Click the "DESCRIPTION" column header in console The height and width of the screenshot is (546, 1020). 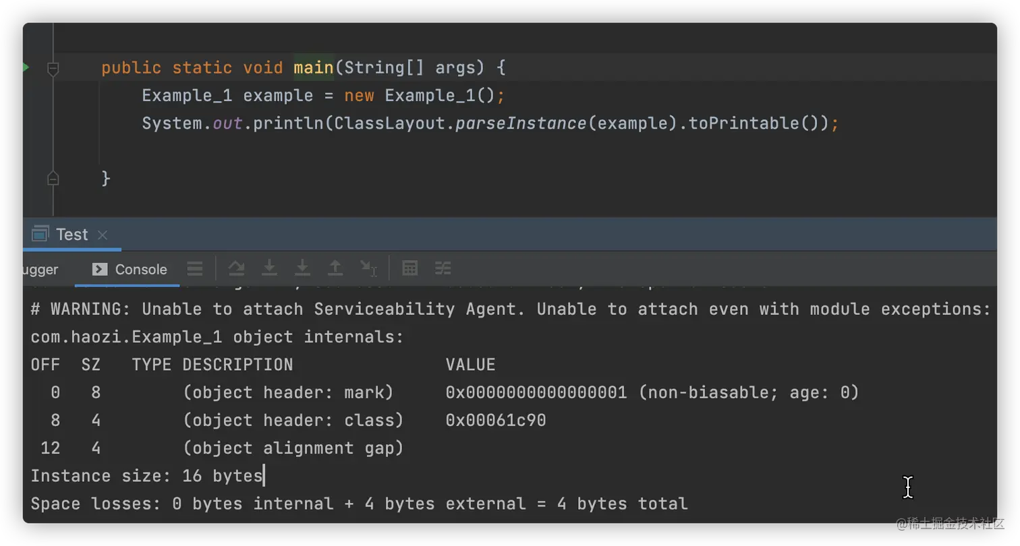point(237,365)
